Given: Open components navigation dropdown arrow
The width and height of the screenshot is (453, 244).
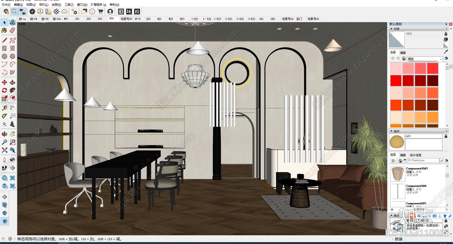Looking at the screenshot, I should (x=405, y=160).
